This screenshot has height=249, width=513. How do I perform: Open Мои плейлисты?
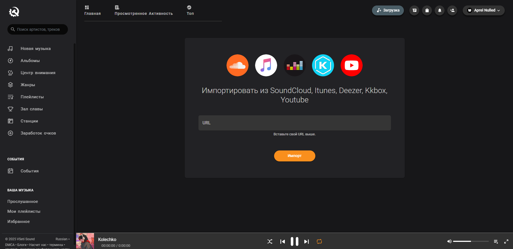24,211
